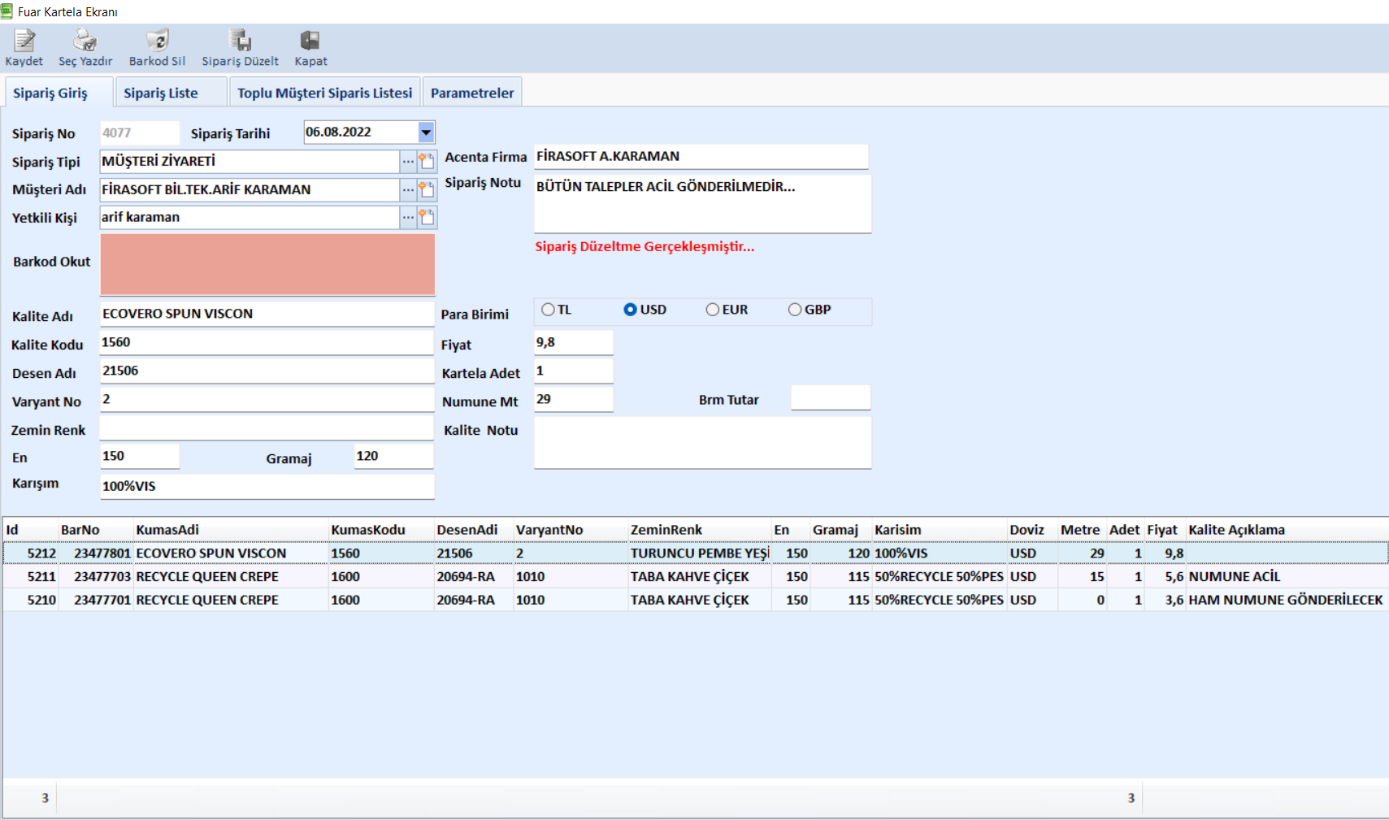Select grid row with Id 5211
This screenshot has width=1389, height=820.
41,576
